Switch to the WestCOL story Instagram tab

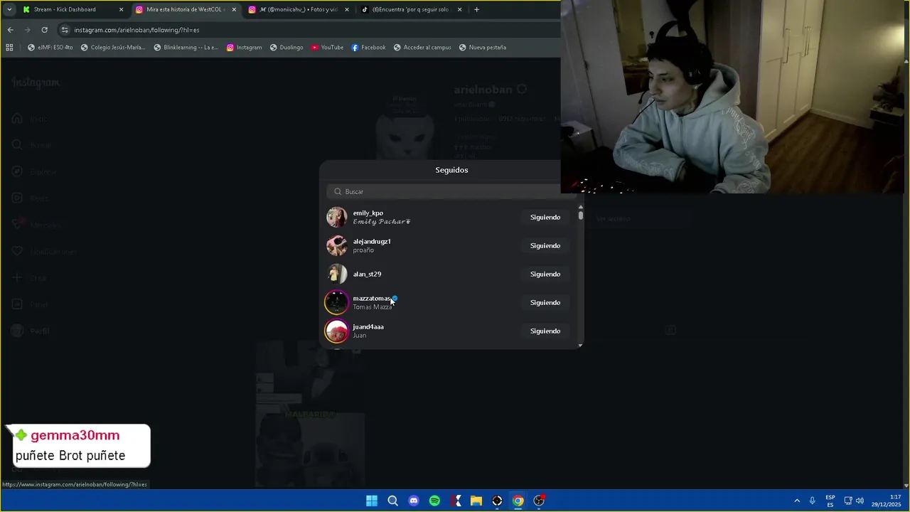pyautogui.click(x=185, y=9)
